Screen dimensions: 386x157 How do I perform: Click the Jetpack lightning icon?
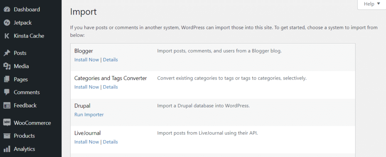[7, 23]
